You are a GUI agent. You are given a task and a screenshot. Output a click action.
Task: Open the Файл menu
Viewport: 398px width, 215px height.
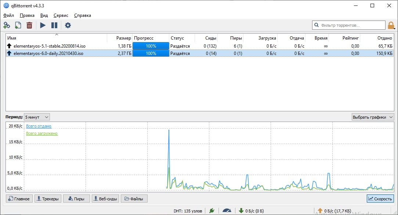[8, 15]
